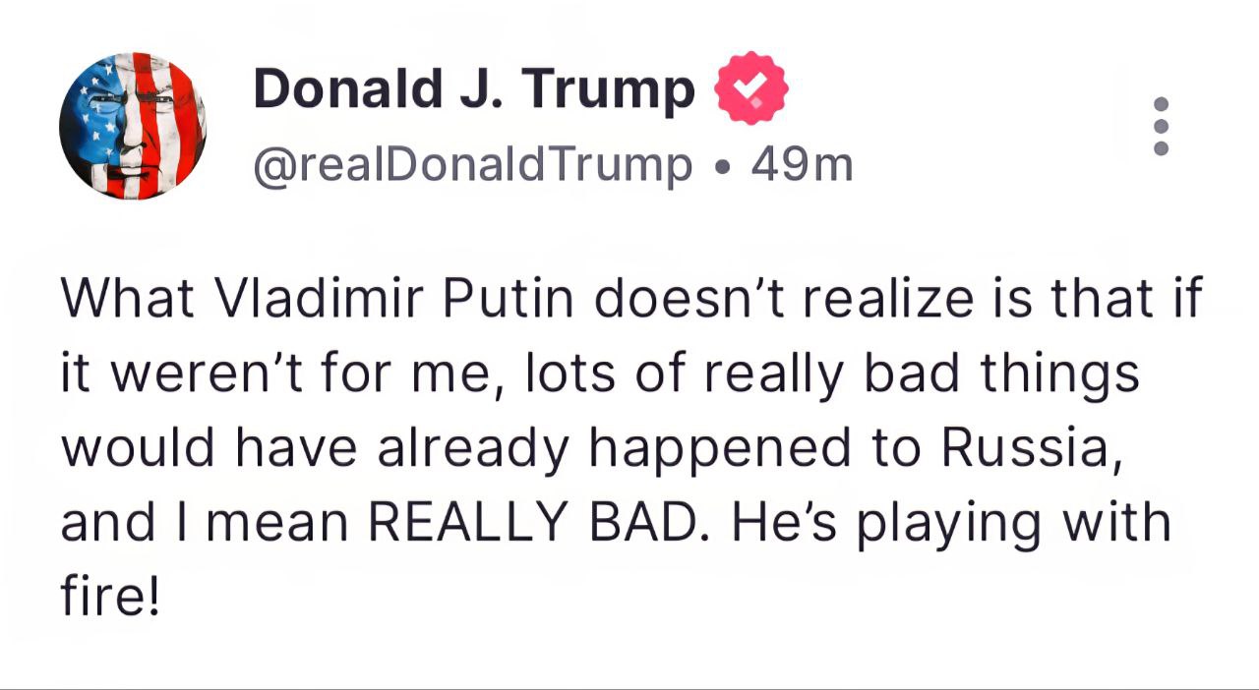Click the red verified checkmark badge

click(x=750, y=89)
